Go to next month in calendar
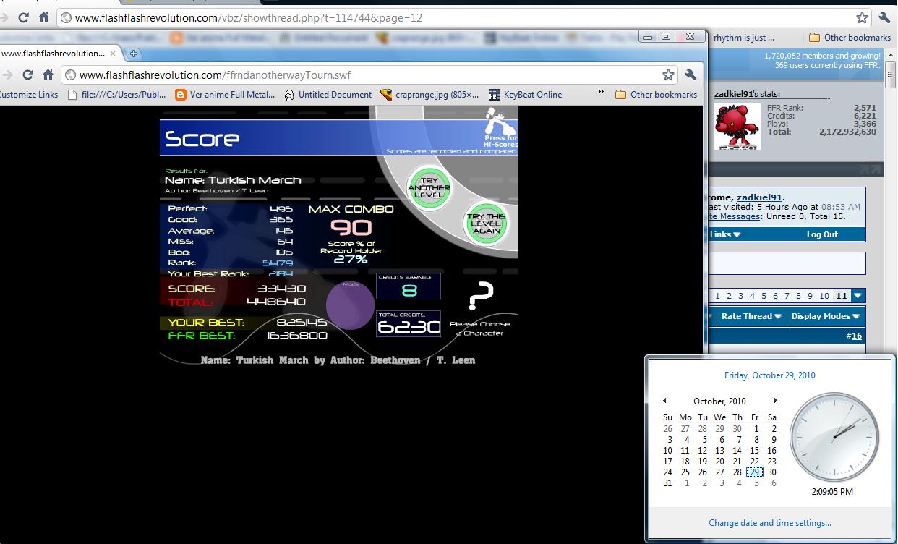Image resolution: width=898 pixels, height=544 pixels. [775, 401]
